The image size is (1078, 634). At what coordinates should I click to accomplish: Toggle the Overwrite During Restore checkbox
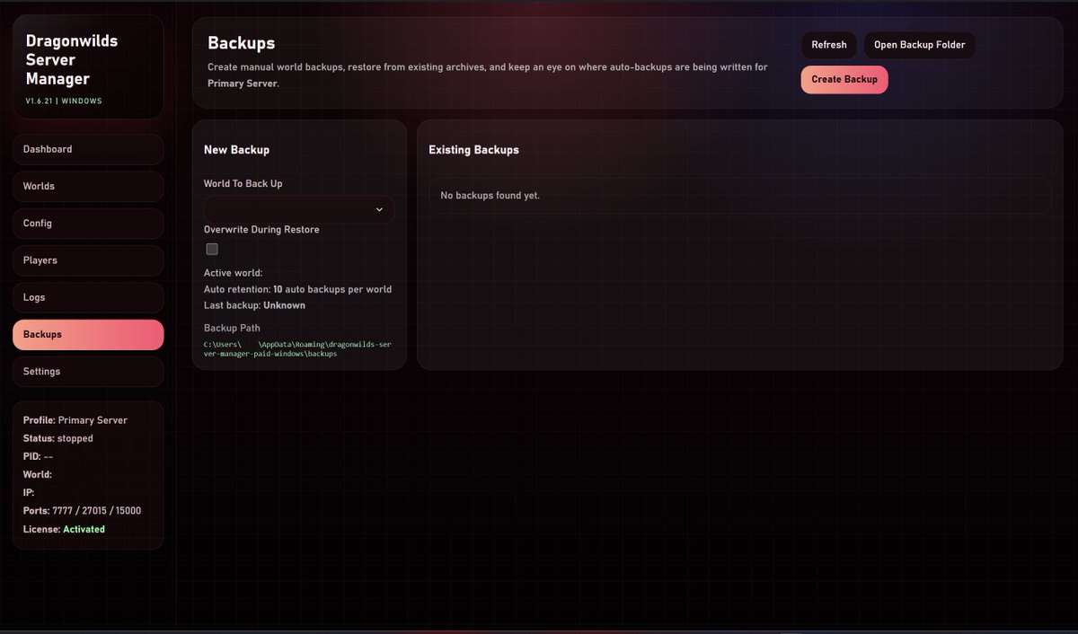[x=212, y=249]
